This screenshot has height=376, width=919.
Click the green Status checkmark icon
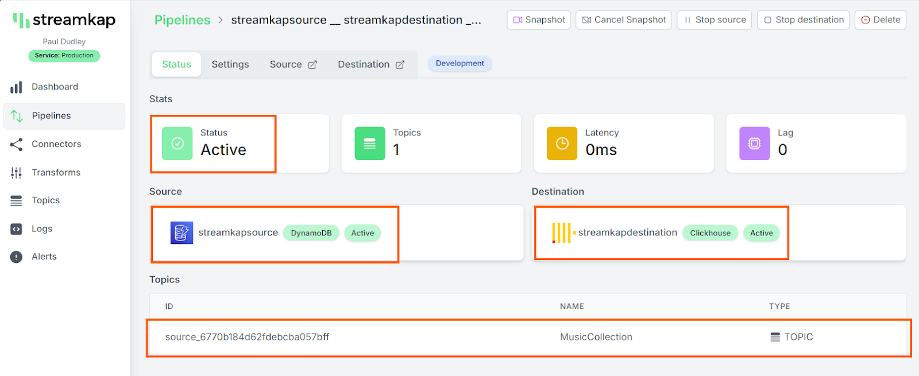(177, 144)
